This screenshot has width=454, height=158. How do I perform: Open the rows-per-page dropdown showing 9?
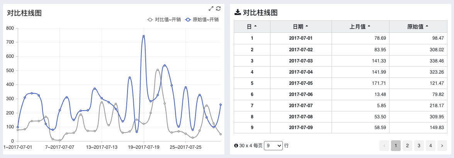point(273,146)
